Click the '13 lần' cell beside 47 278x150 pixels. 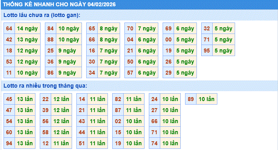point(25,110)
